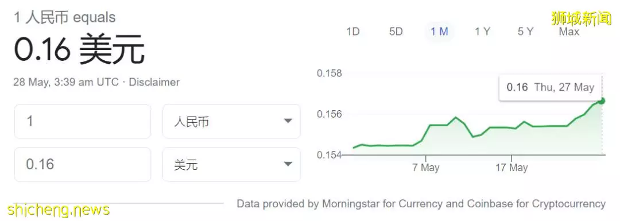Viewport: 620px width, 221px height.
Task: Click the 0.16 Thu, 27 May tooltip
Action: click(551, 87)
